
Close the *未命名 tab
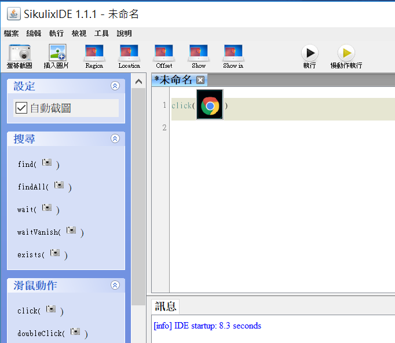pyautogui.click(x=200, y=80)
